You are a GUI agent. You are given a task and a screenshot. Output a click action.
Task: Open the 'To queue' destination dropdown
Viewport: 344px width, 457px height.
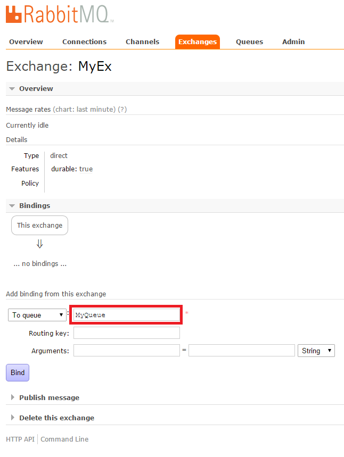point(37,315)
